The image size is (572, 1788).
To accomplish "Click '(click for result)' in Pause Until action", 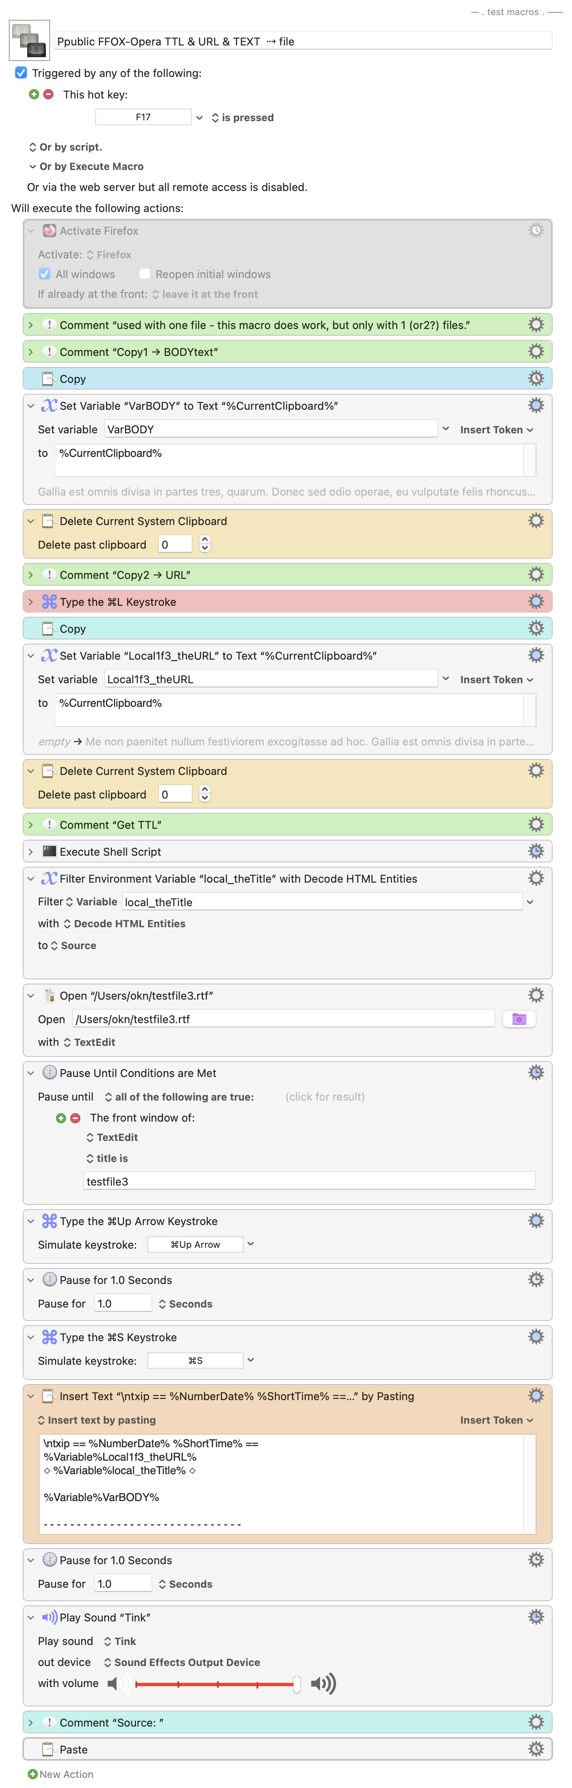I will tap(325, 1097).
